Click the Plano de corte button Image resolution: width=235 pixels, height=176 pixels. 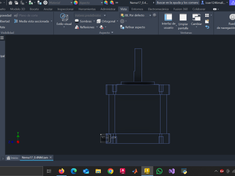(x=26, y=15)
